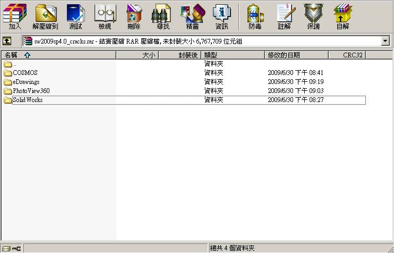Click the sw2009sp4.0_cracks.rar address field
394x253 pixels.
point(206,41)
